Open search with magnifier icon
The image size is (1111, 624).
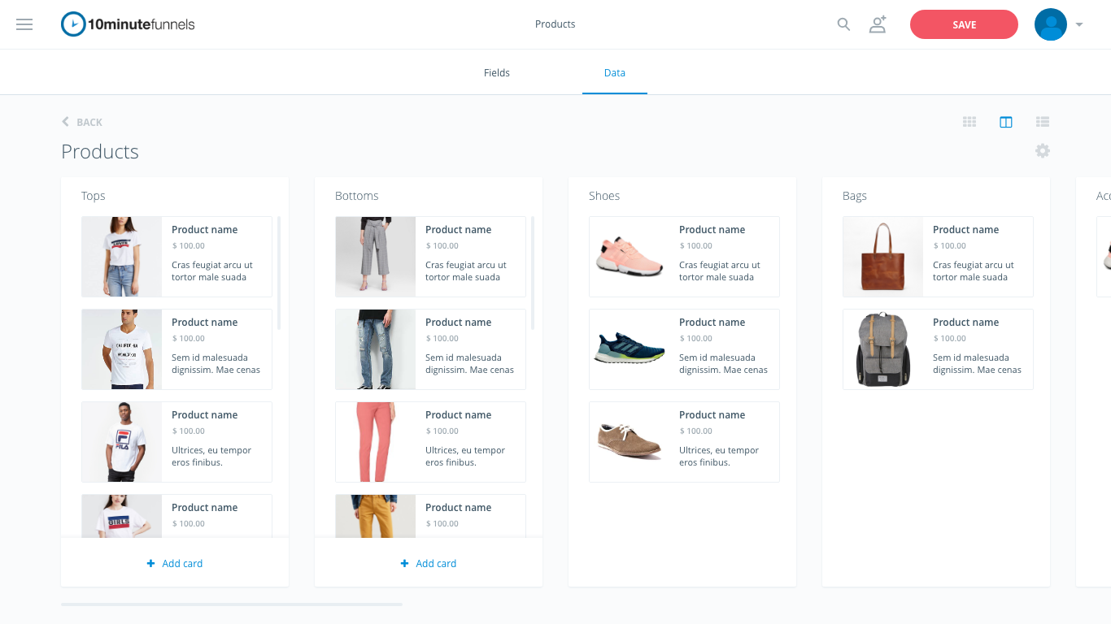pyautogui.click(x=843, y=24)
